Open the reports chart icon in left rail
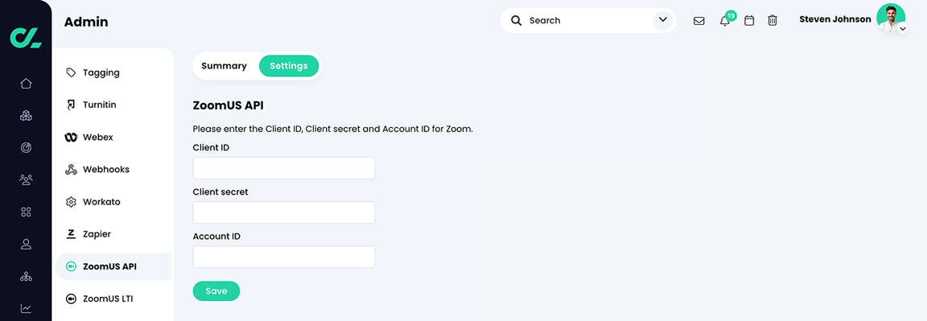The image size is (927, 321). [26, 308]
